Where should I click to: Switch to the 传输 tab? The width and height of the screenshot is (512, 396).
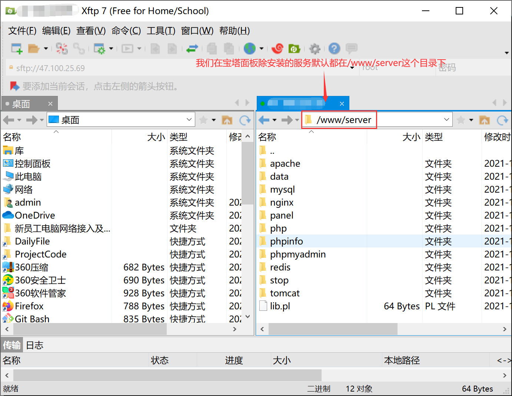[12, 345]
